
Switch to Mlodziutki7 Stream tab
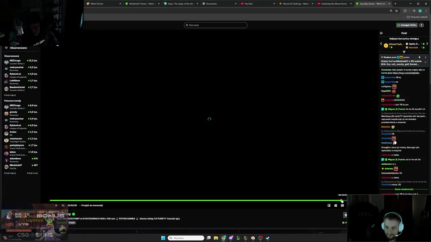click(142, 4)
